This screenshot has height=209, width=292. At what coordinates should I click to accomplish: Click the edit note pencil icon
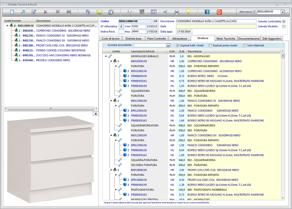[x=34, y=12]
